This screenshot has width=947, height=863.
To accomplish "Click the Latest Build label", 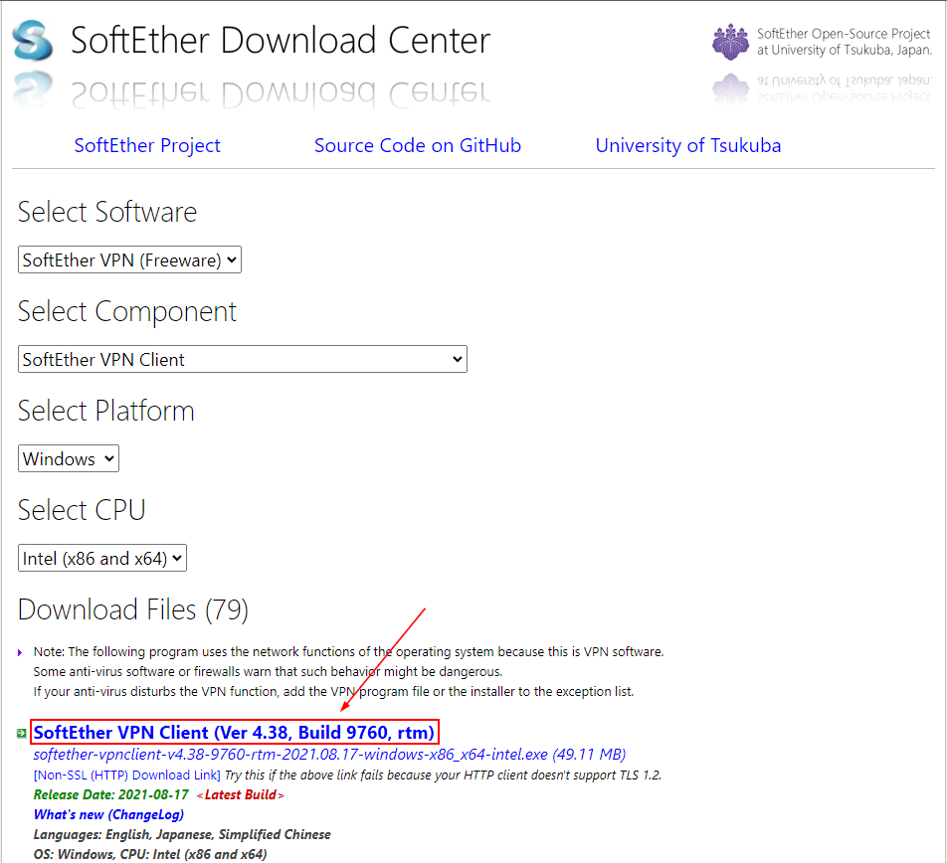I will [241, 794].
